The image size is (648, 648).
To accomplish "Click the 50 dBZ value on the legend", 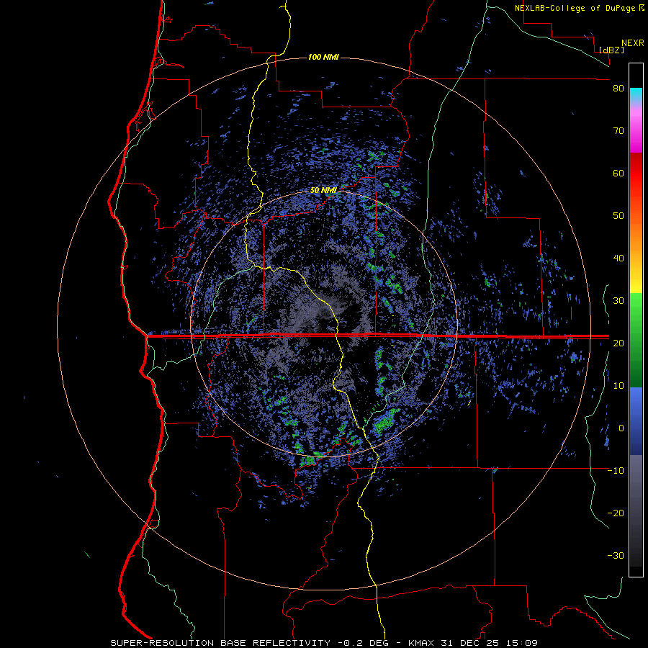I will [x=618, y=216].
